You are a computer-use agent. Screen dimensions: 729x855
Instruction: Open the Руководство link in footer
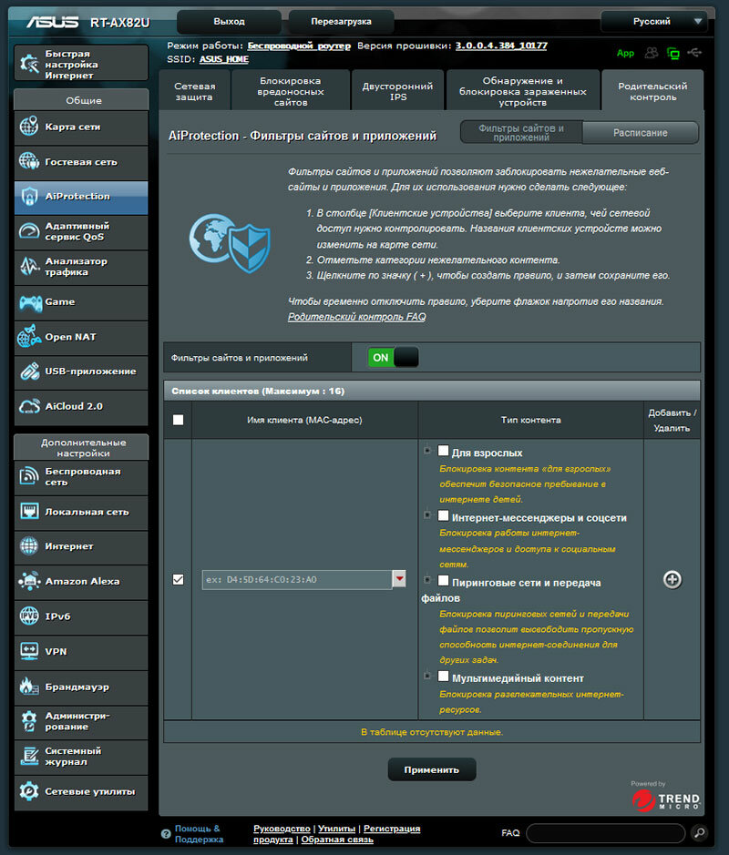point(282,829)
